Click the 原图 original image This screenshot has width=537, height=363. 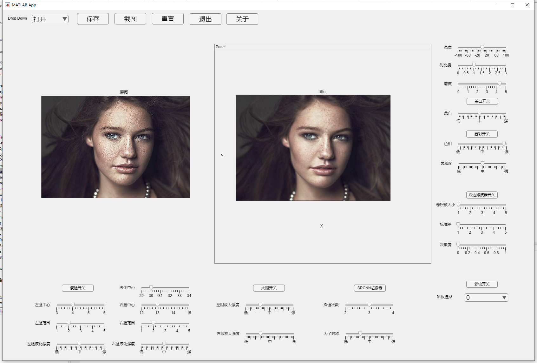(x=116, y=147)
